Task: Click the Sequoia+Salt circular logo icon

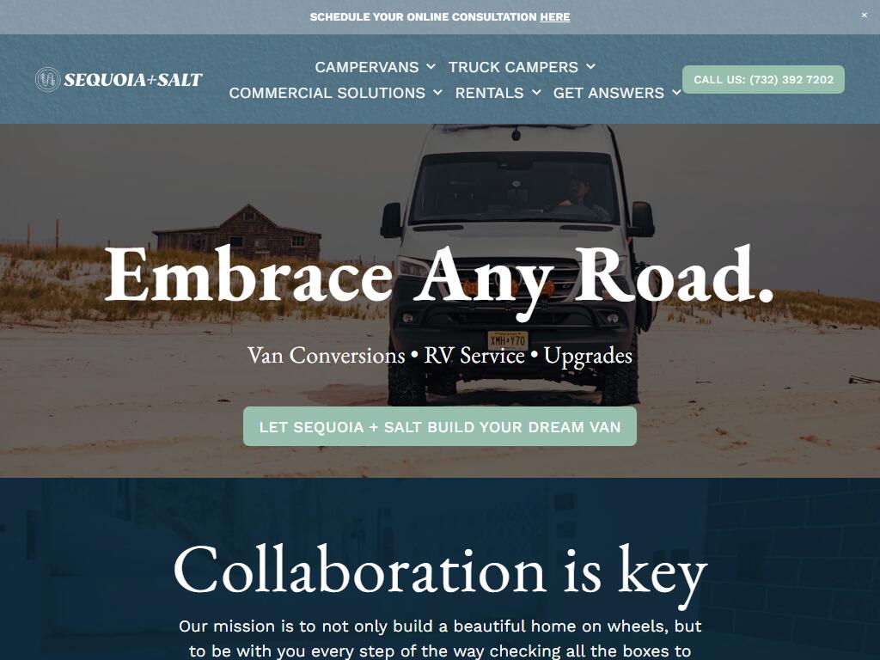Action: (48, 80)
